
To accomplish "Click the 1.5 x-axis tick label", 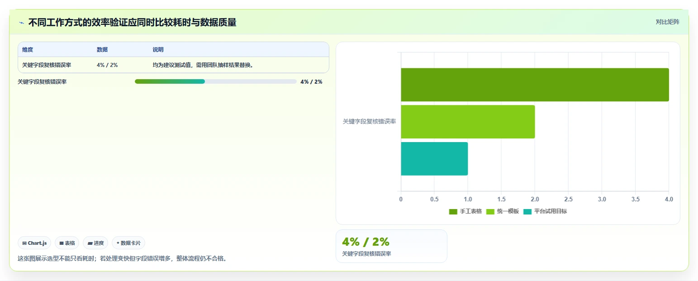I will point(501,199).
